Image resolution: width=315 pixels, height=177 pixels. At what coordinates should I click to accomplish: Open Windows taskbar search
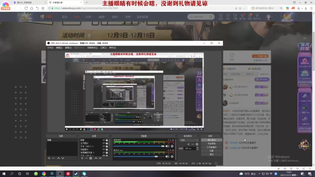tap(12, 174)
